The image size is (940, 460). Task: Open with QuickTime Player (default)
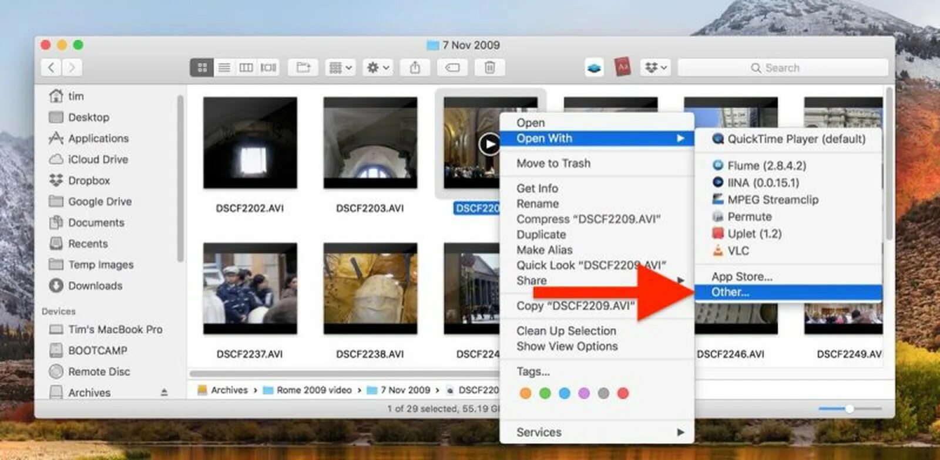point(788,139)
